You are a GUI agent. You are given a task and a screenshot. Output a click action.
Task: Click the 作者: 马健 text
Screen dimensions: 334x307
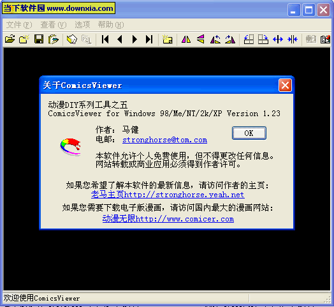(x=117, y=130)
